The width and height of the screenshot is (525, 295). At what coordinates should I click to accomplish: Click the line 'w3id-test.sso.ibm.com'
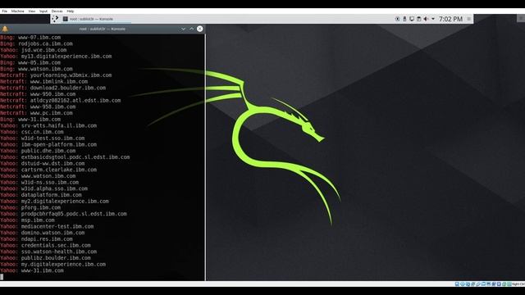(43, 138)
